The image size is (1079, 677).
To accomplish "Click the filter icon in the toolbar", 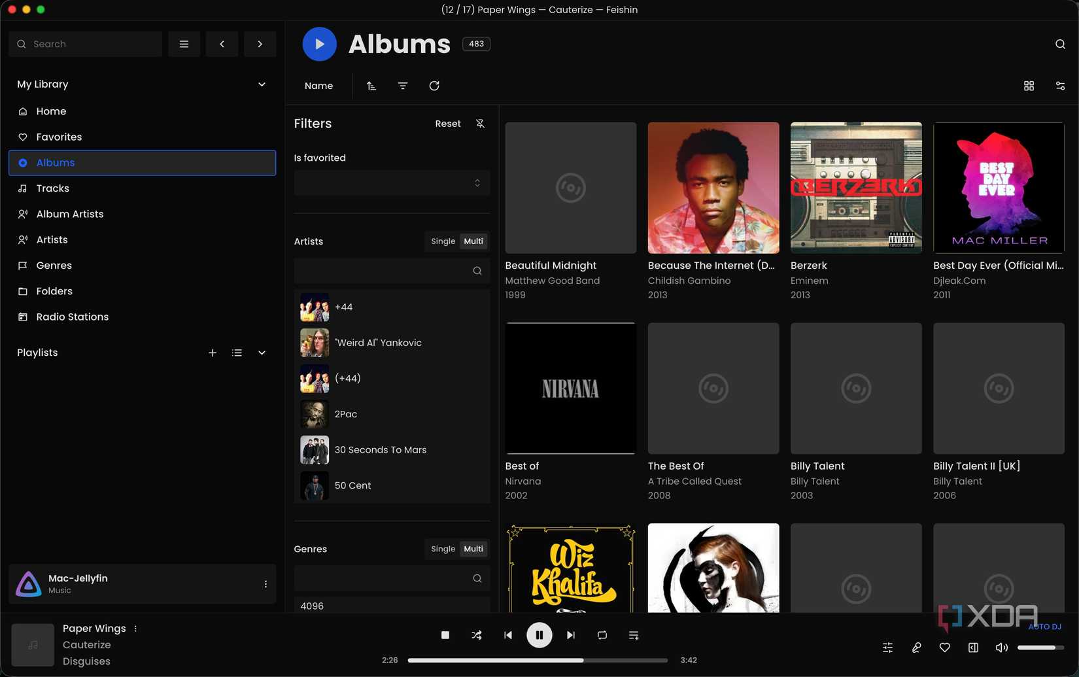I will (x=402, y=86).
